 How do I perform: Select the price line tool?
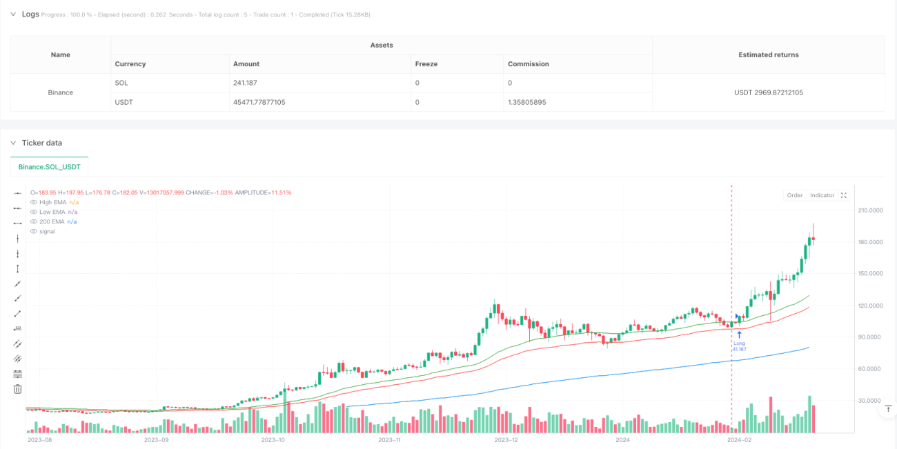click(x=18, y=328)
